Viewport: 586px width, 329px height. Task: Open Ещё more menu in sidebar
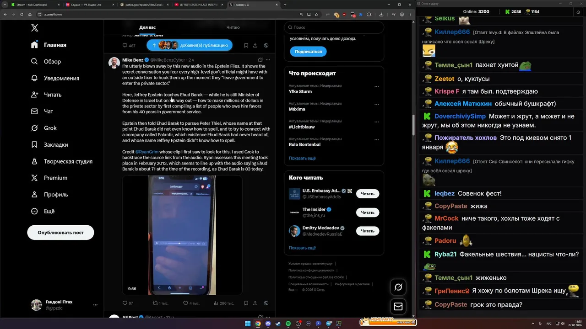[x=43, y=211]
